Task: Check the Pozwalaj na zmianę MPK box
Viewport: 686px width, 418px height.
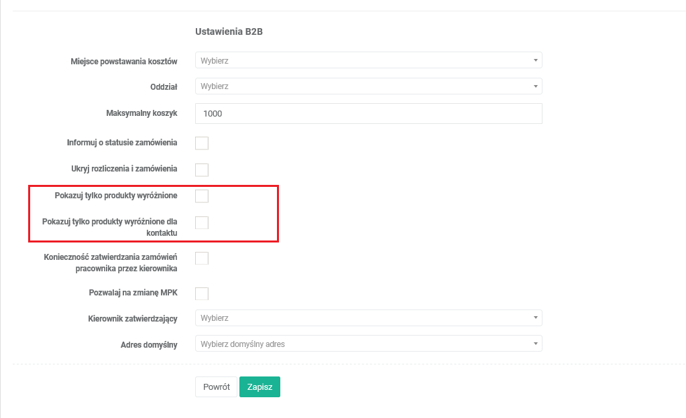Action: coord(202,293)
